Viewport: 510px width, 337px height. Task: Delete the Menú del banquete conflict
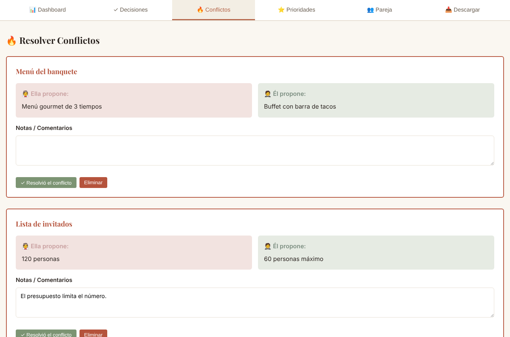click(x=93, y=183)
